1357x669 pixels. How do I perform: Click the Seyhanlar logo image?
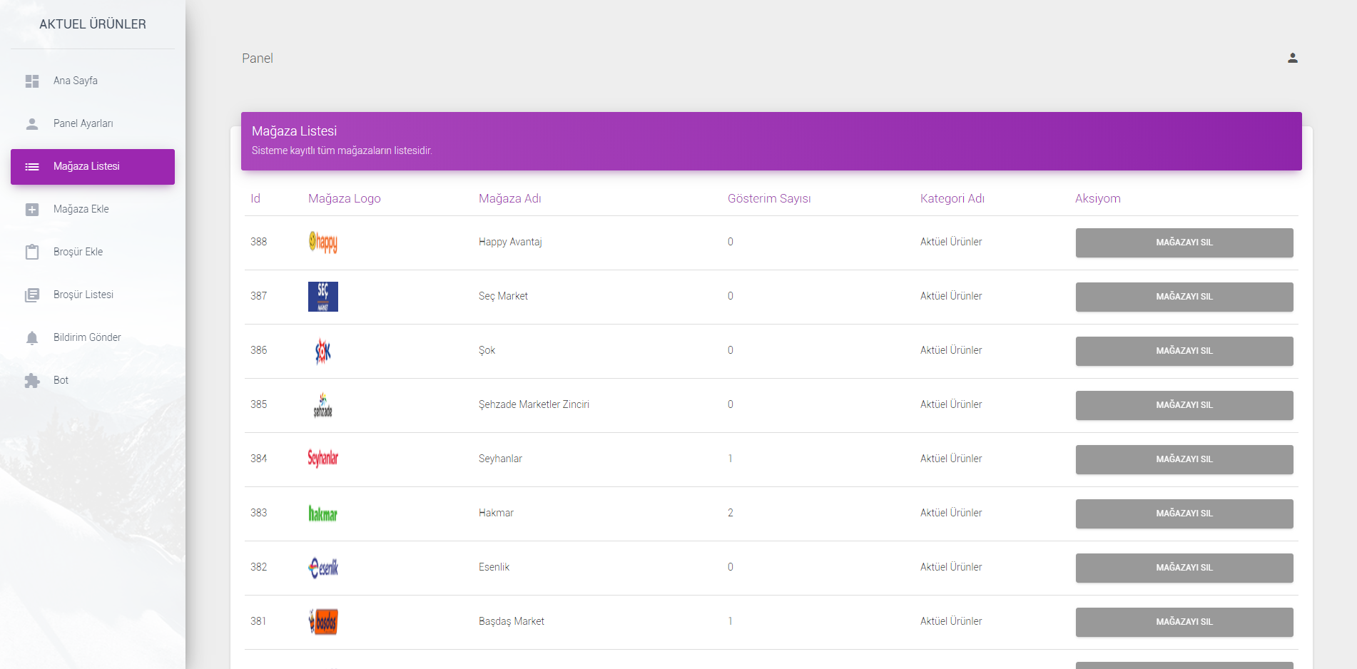point(323,458)
